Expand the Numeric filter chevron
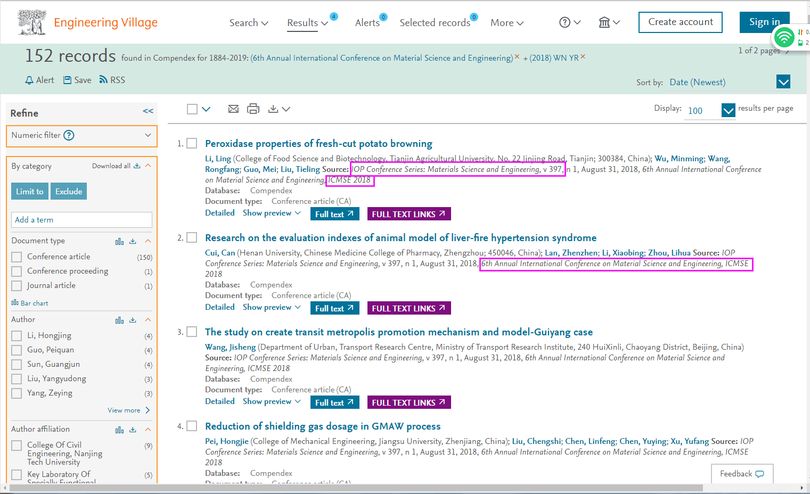Viewport: 810px width, 494px height. [148, 135]
